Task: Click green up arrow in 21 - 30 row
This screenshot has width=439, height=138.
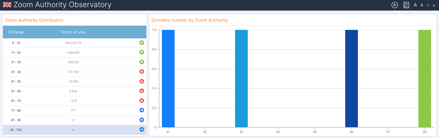Action: pos(142,62)
